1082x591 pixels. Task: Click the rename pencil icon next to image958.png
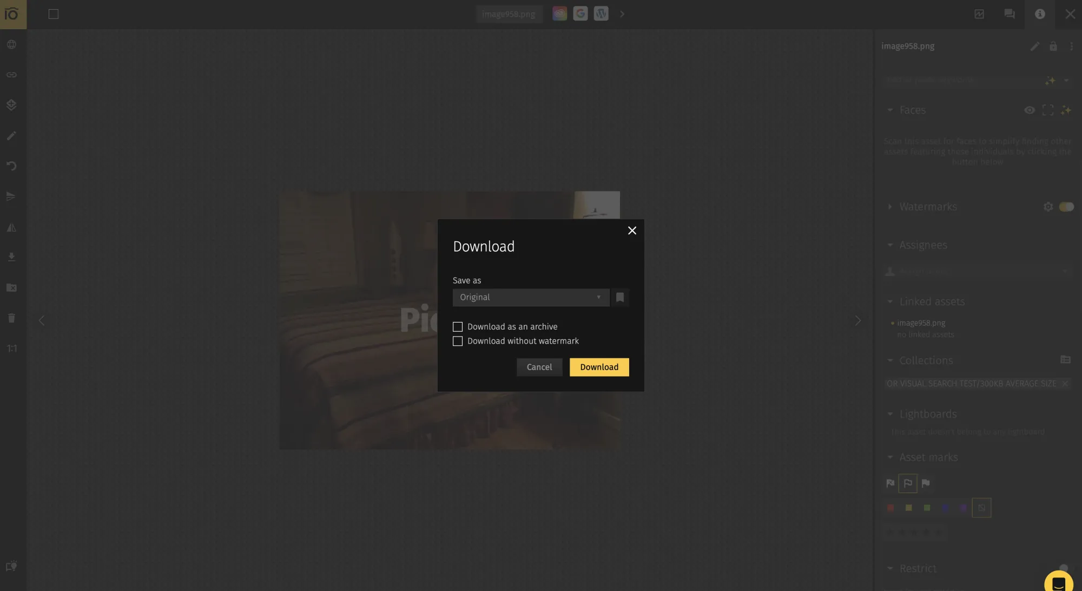tap(1035, 47)
